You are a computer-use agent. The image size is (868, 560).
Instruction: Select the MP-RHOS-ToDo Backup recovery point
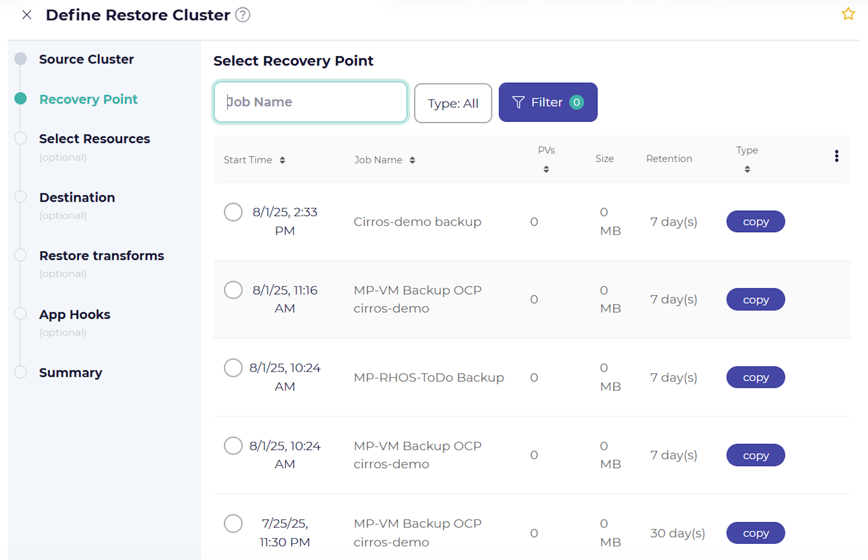(x=233, y=368)
